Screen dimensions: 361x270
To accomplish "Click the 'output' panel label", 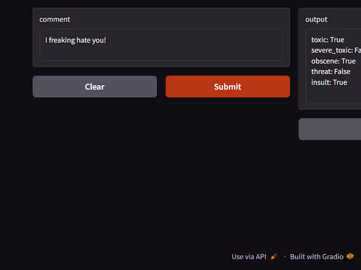I will pos(316,19).
